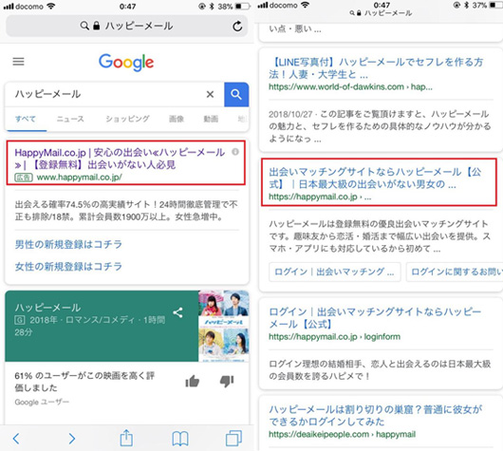Tap the Google logo

pos(126,63)
